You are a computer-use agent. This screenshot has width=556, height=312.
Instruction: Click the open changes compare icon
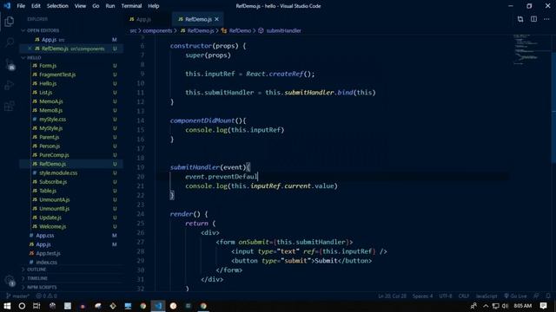pos(520,19)
